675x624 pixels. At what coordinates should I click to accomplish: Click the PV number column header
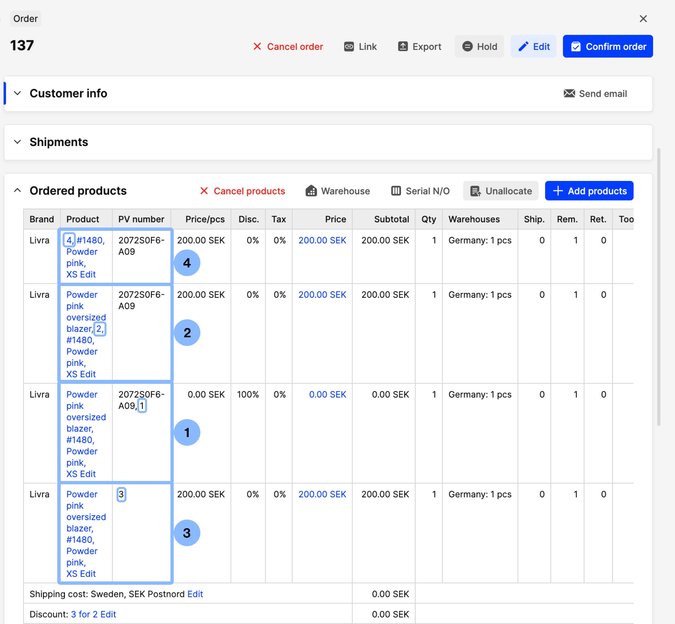coord(141,219)
